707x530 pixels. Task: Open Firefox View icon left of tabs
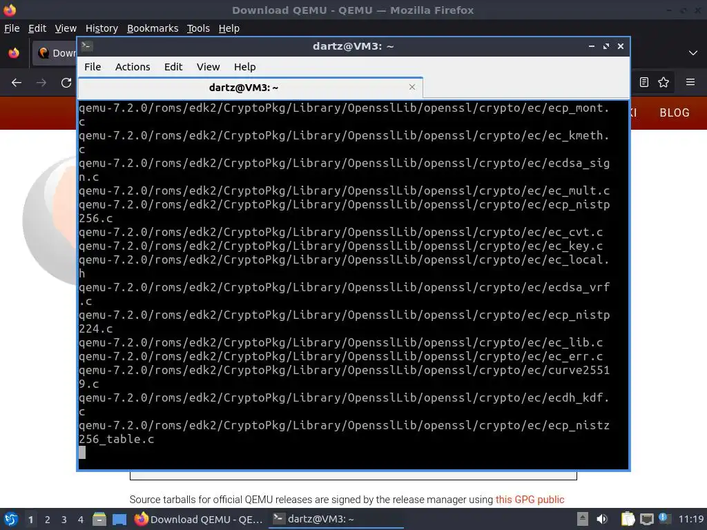tap(14, 53)
